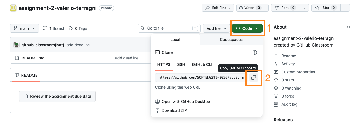This screenshot has height=123, width=363.
Task: Select the GitHub CLI clone tab
Action: click(x=202, y=64)
